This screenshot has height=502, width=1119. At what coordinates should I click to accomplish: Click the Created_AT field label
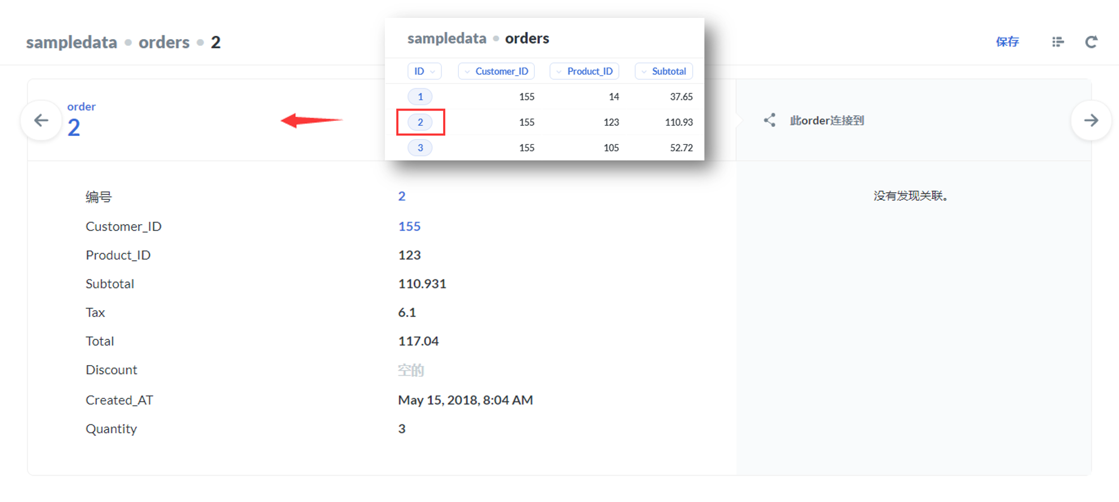(x=119, y=400)
